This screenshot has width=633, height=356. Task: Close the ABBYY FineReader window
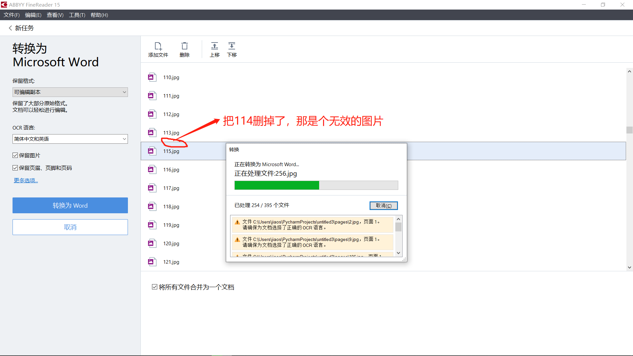[622, 5]
